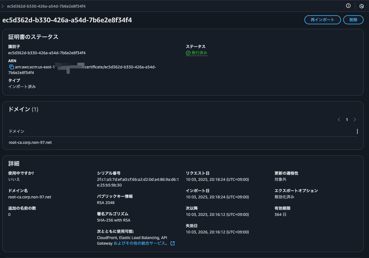This screenshot has height=258, width=369.
Task: Open the およびその他の統合サービス link
Action: point(141,243)
